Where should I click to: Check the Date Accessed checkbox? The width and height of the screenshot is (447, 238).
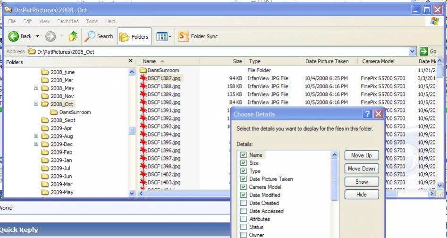coord(243,211)
